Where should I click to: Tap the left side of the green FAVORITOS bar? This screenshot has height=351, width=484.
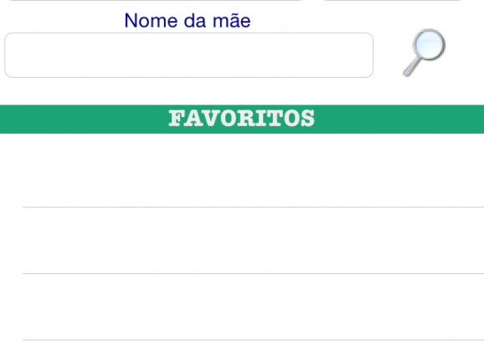pos(62,120)
